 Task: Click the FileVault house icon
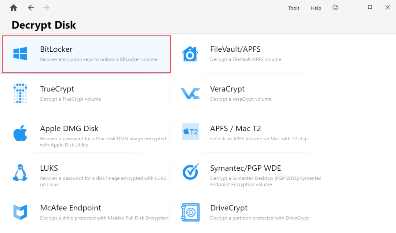(x=190, y=53)
